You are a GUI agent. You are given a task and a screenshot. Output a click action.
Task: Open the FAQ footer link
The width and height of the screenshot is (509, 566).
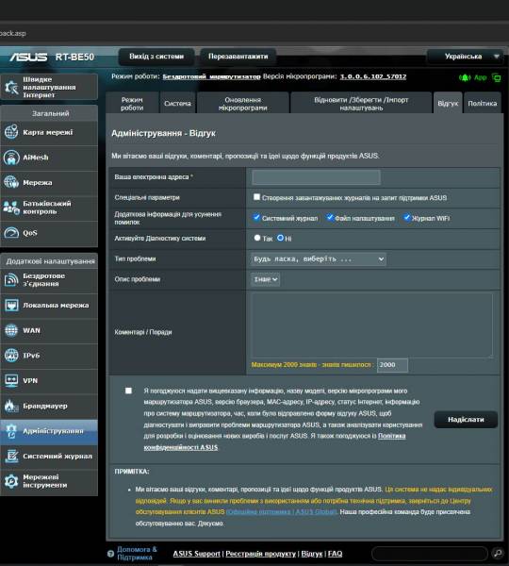pos(335,554)
